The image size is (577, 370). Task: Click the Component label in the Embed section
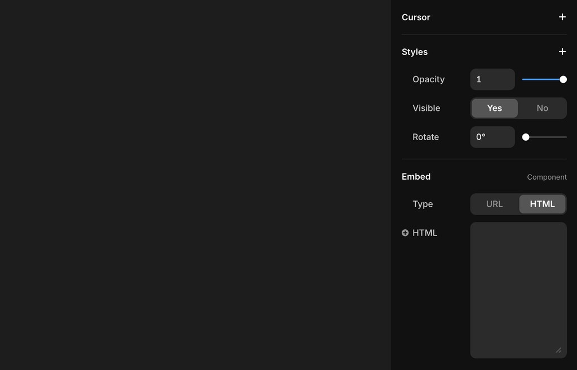(547, 177)
